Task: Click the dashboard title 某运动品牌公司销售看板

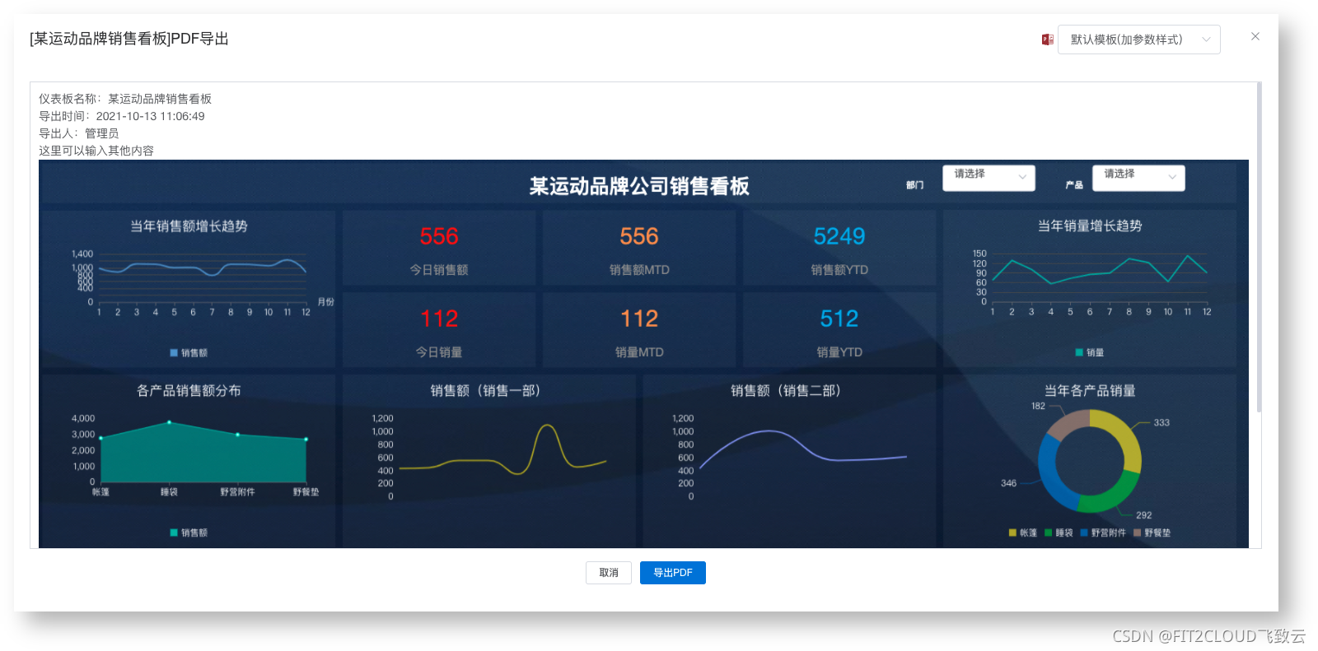Action: 639,186
